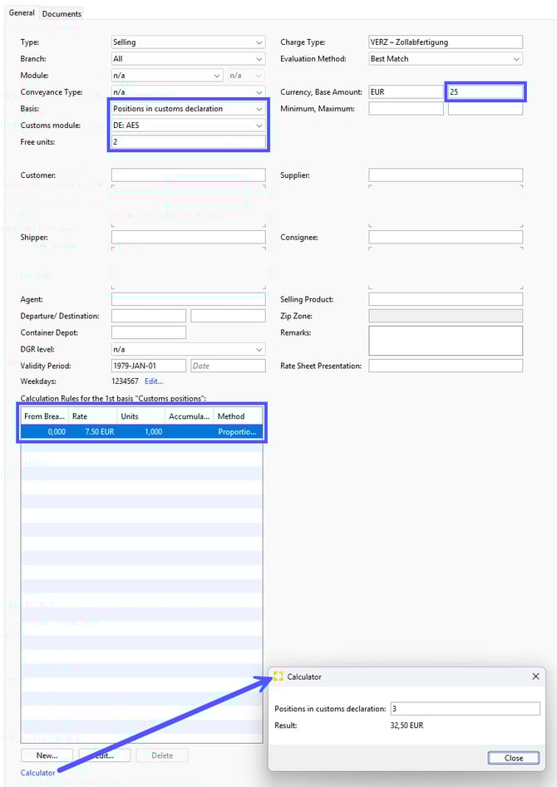This screenshot has height=787, width=557.
Task: Open the Conveyance Type dropdown
Action: point(188,92)
